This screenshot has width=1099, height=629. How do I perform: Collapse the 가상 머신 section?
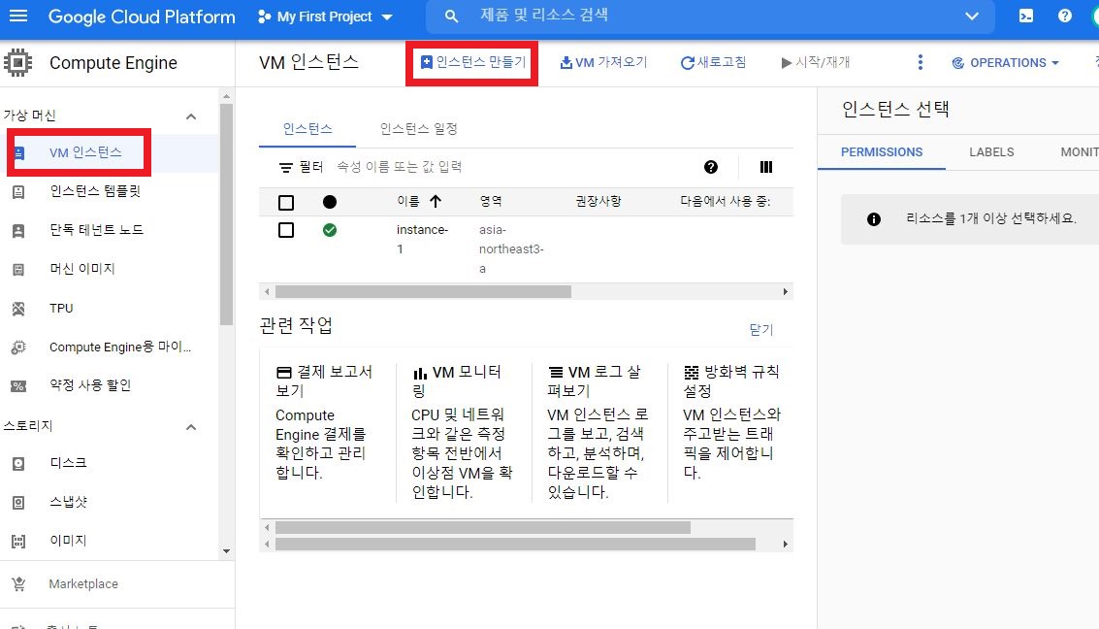(191, 116)
